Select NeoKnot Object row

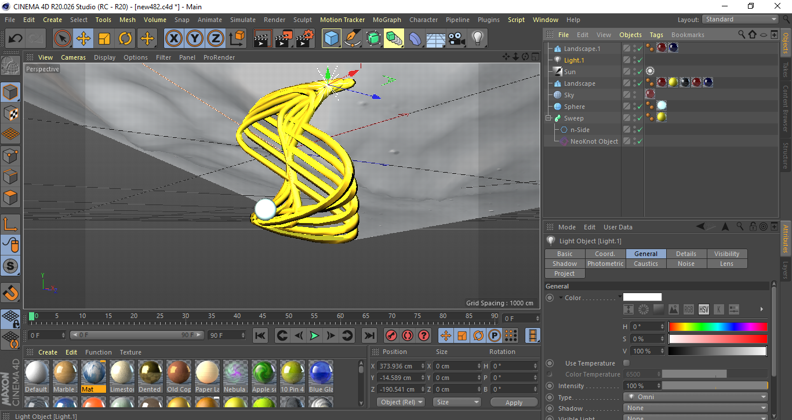coord(594,141)
